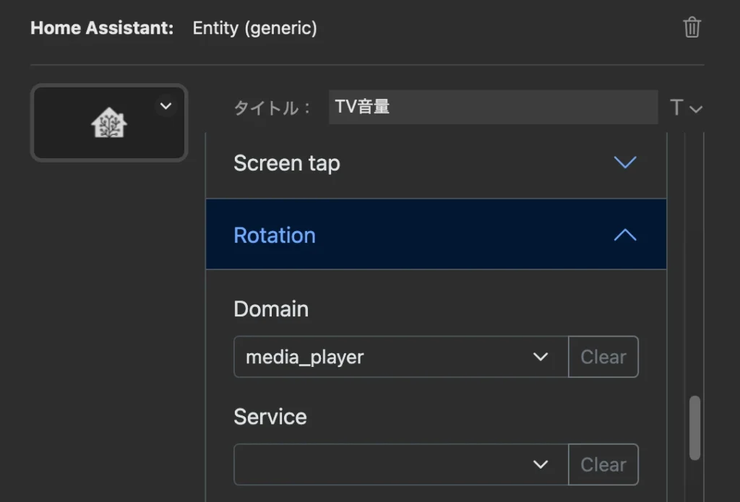Collapse the Rotation section header
Screen dimensions: 740x502
[436, 234]
